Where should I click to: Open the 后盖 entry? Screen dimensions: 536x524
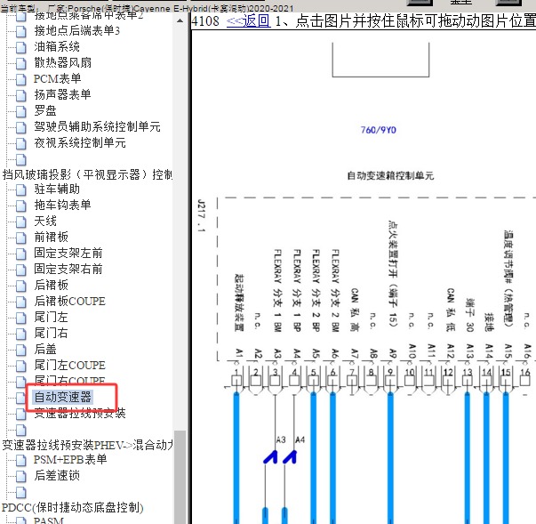click(x=45, y=350)
